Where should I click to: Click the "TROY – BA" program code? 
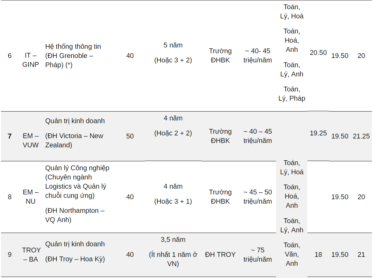click(x=31, y=254)
